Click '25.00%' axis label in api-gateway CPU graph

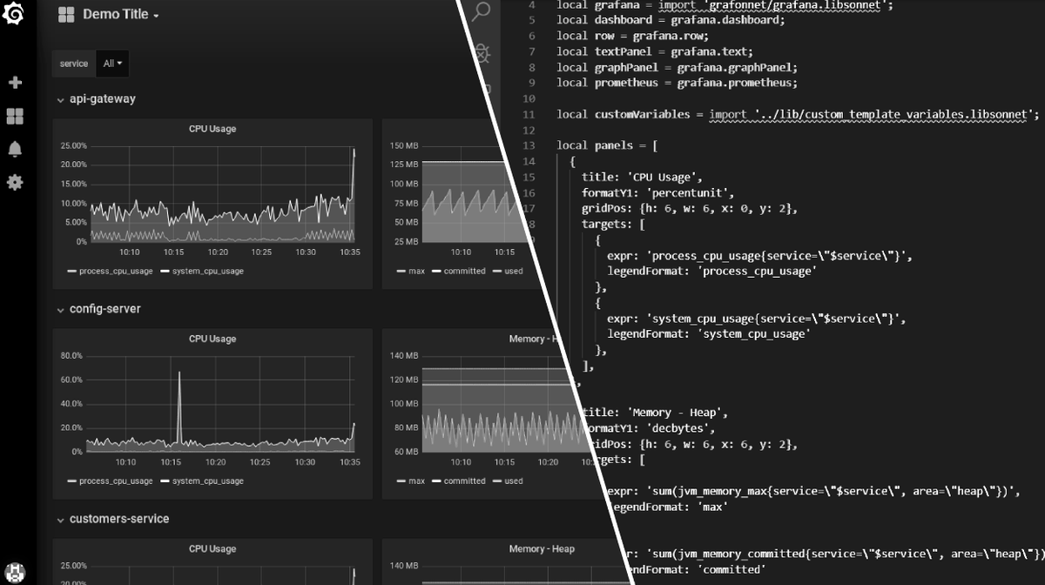click(x=74, y=145)
